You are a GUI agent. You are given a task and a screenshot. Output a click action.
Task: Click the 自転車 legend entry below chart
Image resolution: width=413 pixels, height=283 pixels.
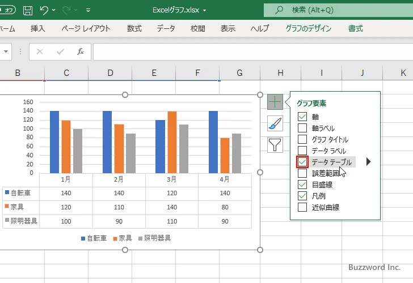(x=94, y=238)
